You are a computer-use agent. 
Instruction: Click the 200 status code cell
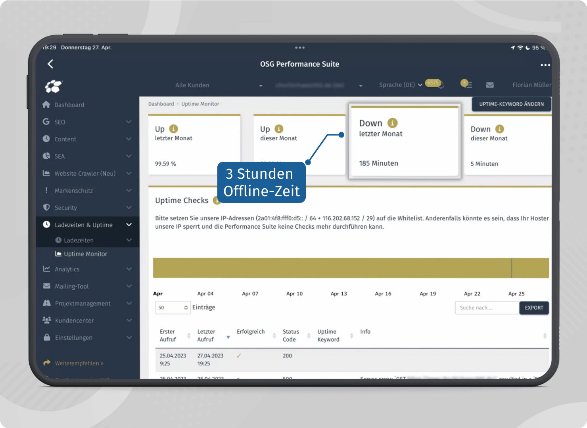point(287,356)
